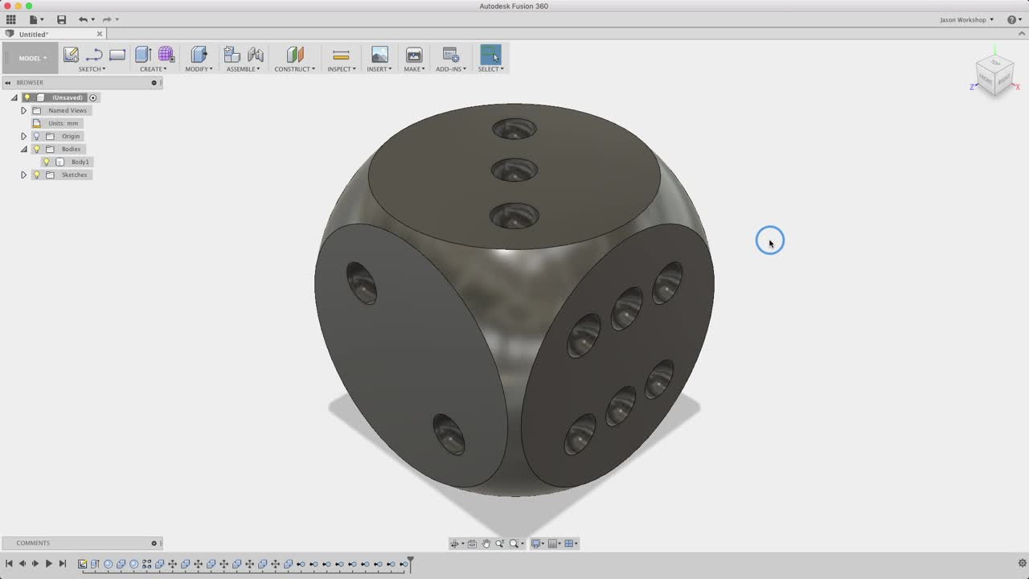Image resolution: width=1029 pixels, height=579 pixels.
Task: Select the Fit zoom magnifier icon
Action: 514,544
